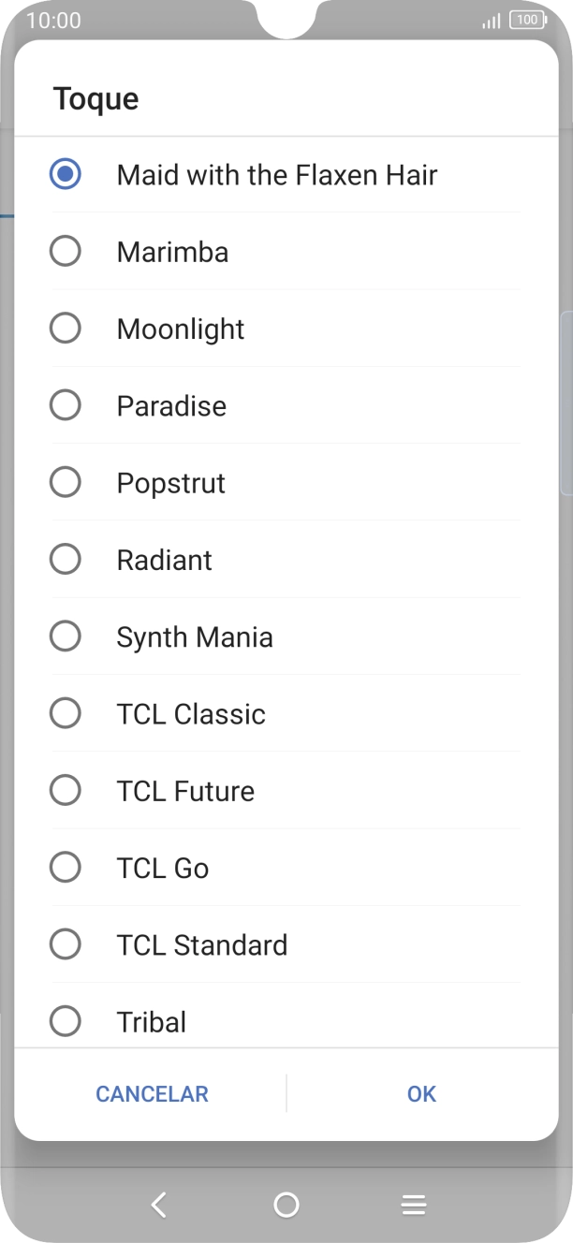573x1243 pixels.
Task: Confirm with the OK button
Action: tap(421, 1093)
